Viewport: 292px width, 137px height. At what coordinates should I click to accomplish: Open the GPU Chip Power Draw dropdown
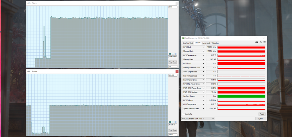coord(204,84)
